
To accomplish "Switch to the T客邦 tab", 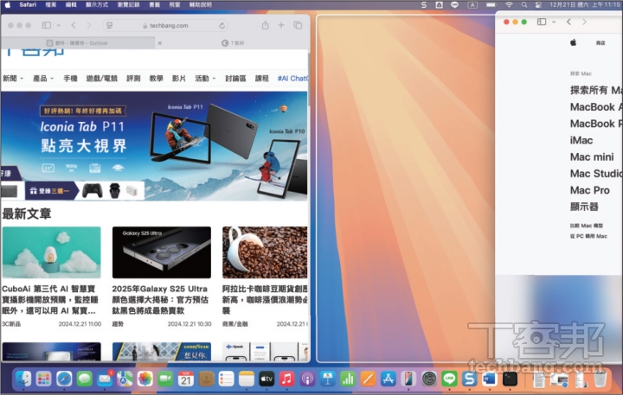I will [233, 43].
